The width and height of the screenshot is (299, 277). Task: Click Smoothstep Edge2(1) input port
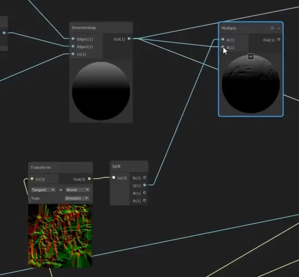point(73,46)
